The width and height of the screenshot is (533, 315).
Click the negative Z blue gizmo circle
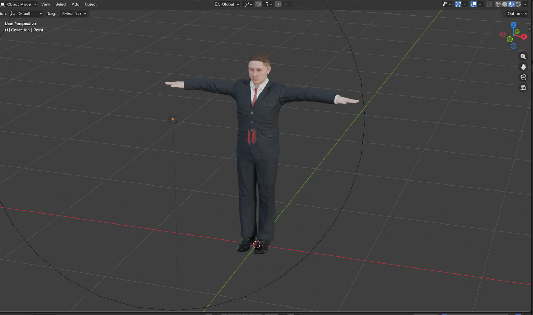[x=513, y=46]
